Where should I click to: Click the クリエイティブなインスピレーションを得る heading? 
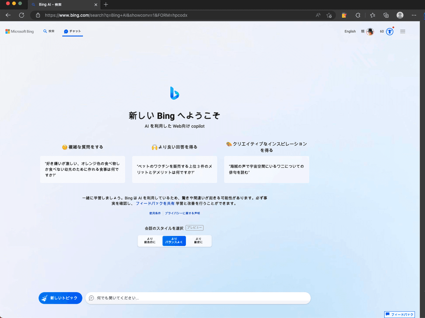pyautogui.click(x=267, y=147)
